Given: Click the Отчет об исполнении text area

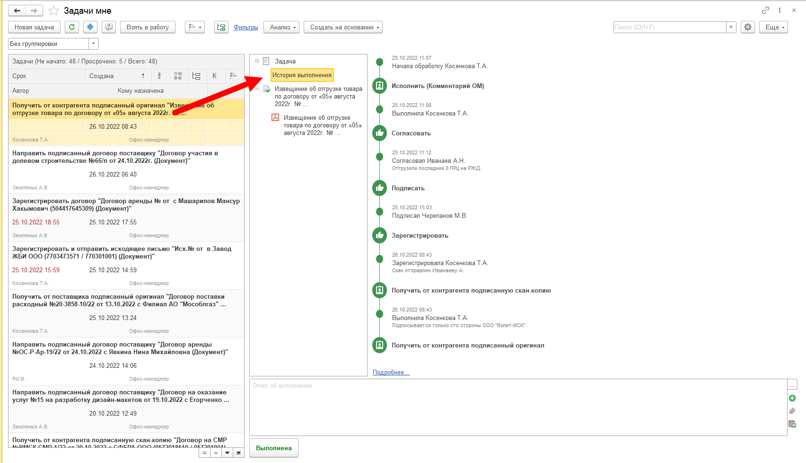Looking at the screenshot, I should 518,407.
